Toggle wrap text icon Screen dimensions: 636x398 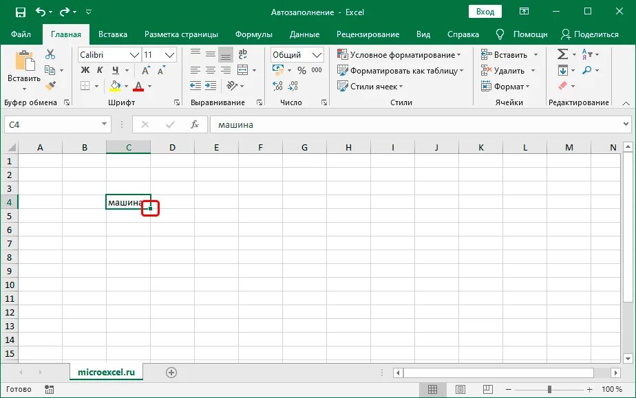242,54
